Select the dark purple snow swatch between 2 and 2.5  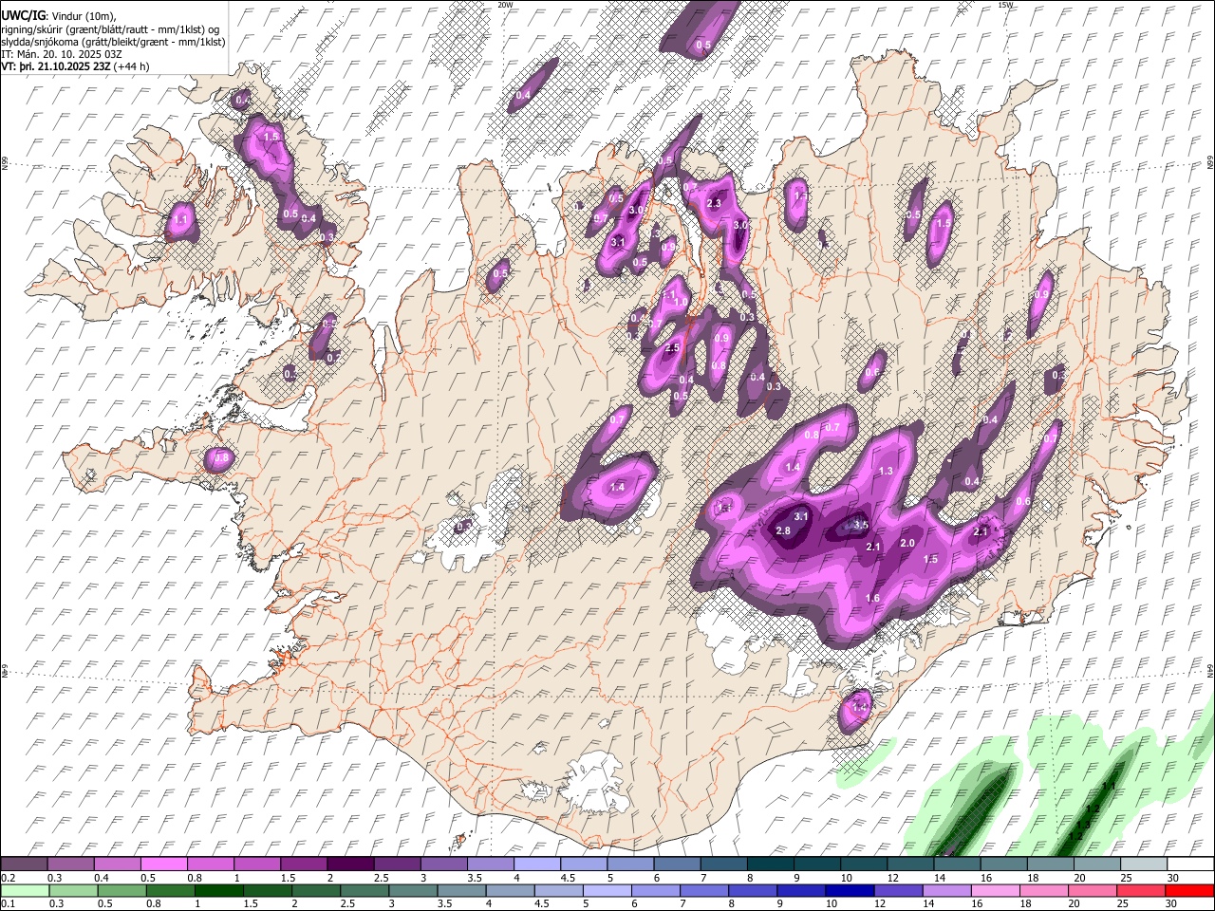(350, 865)
